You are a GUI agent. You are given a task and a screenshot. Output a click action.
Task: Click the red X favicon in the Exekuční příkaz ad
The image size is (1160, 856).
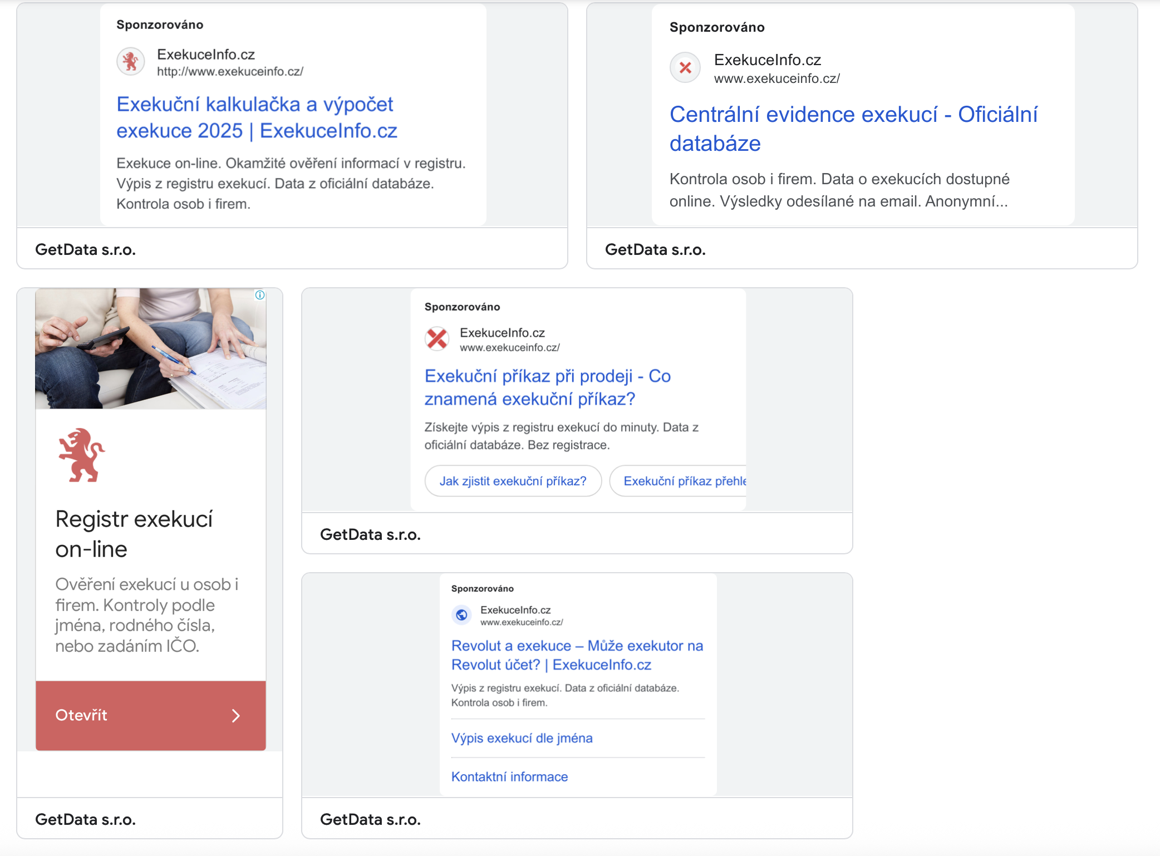click(x=438, y=338)
